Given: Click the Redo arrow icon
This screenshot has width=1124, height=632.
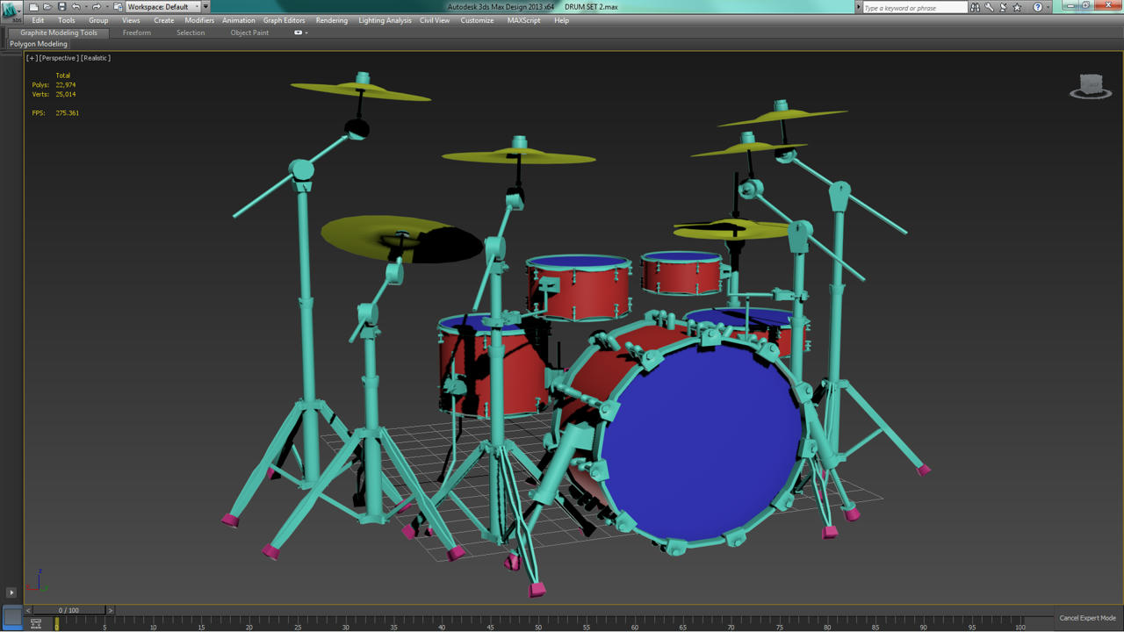Looking at the screenshot, I should pos(97,7).
